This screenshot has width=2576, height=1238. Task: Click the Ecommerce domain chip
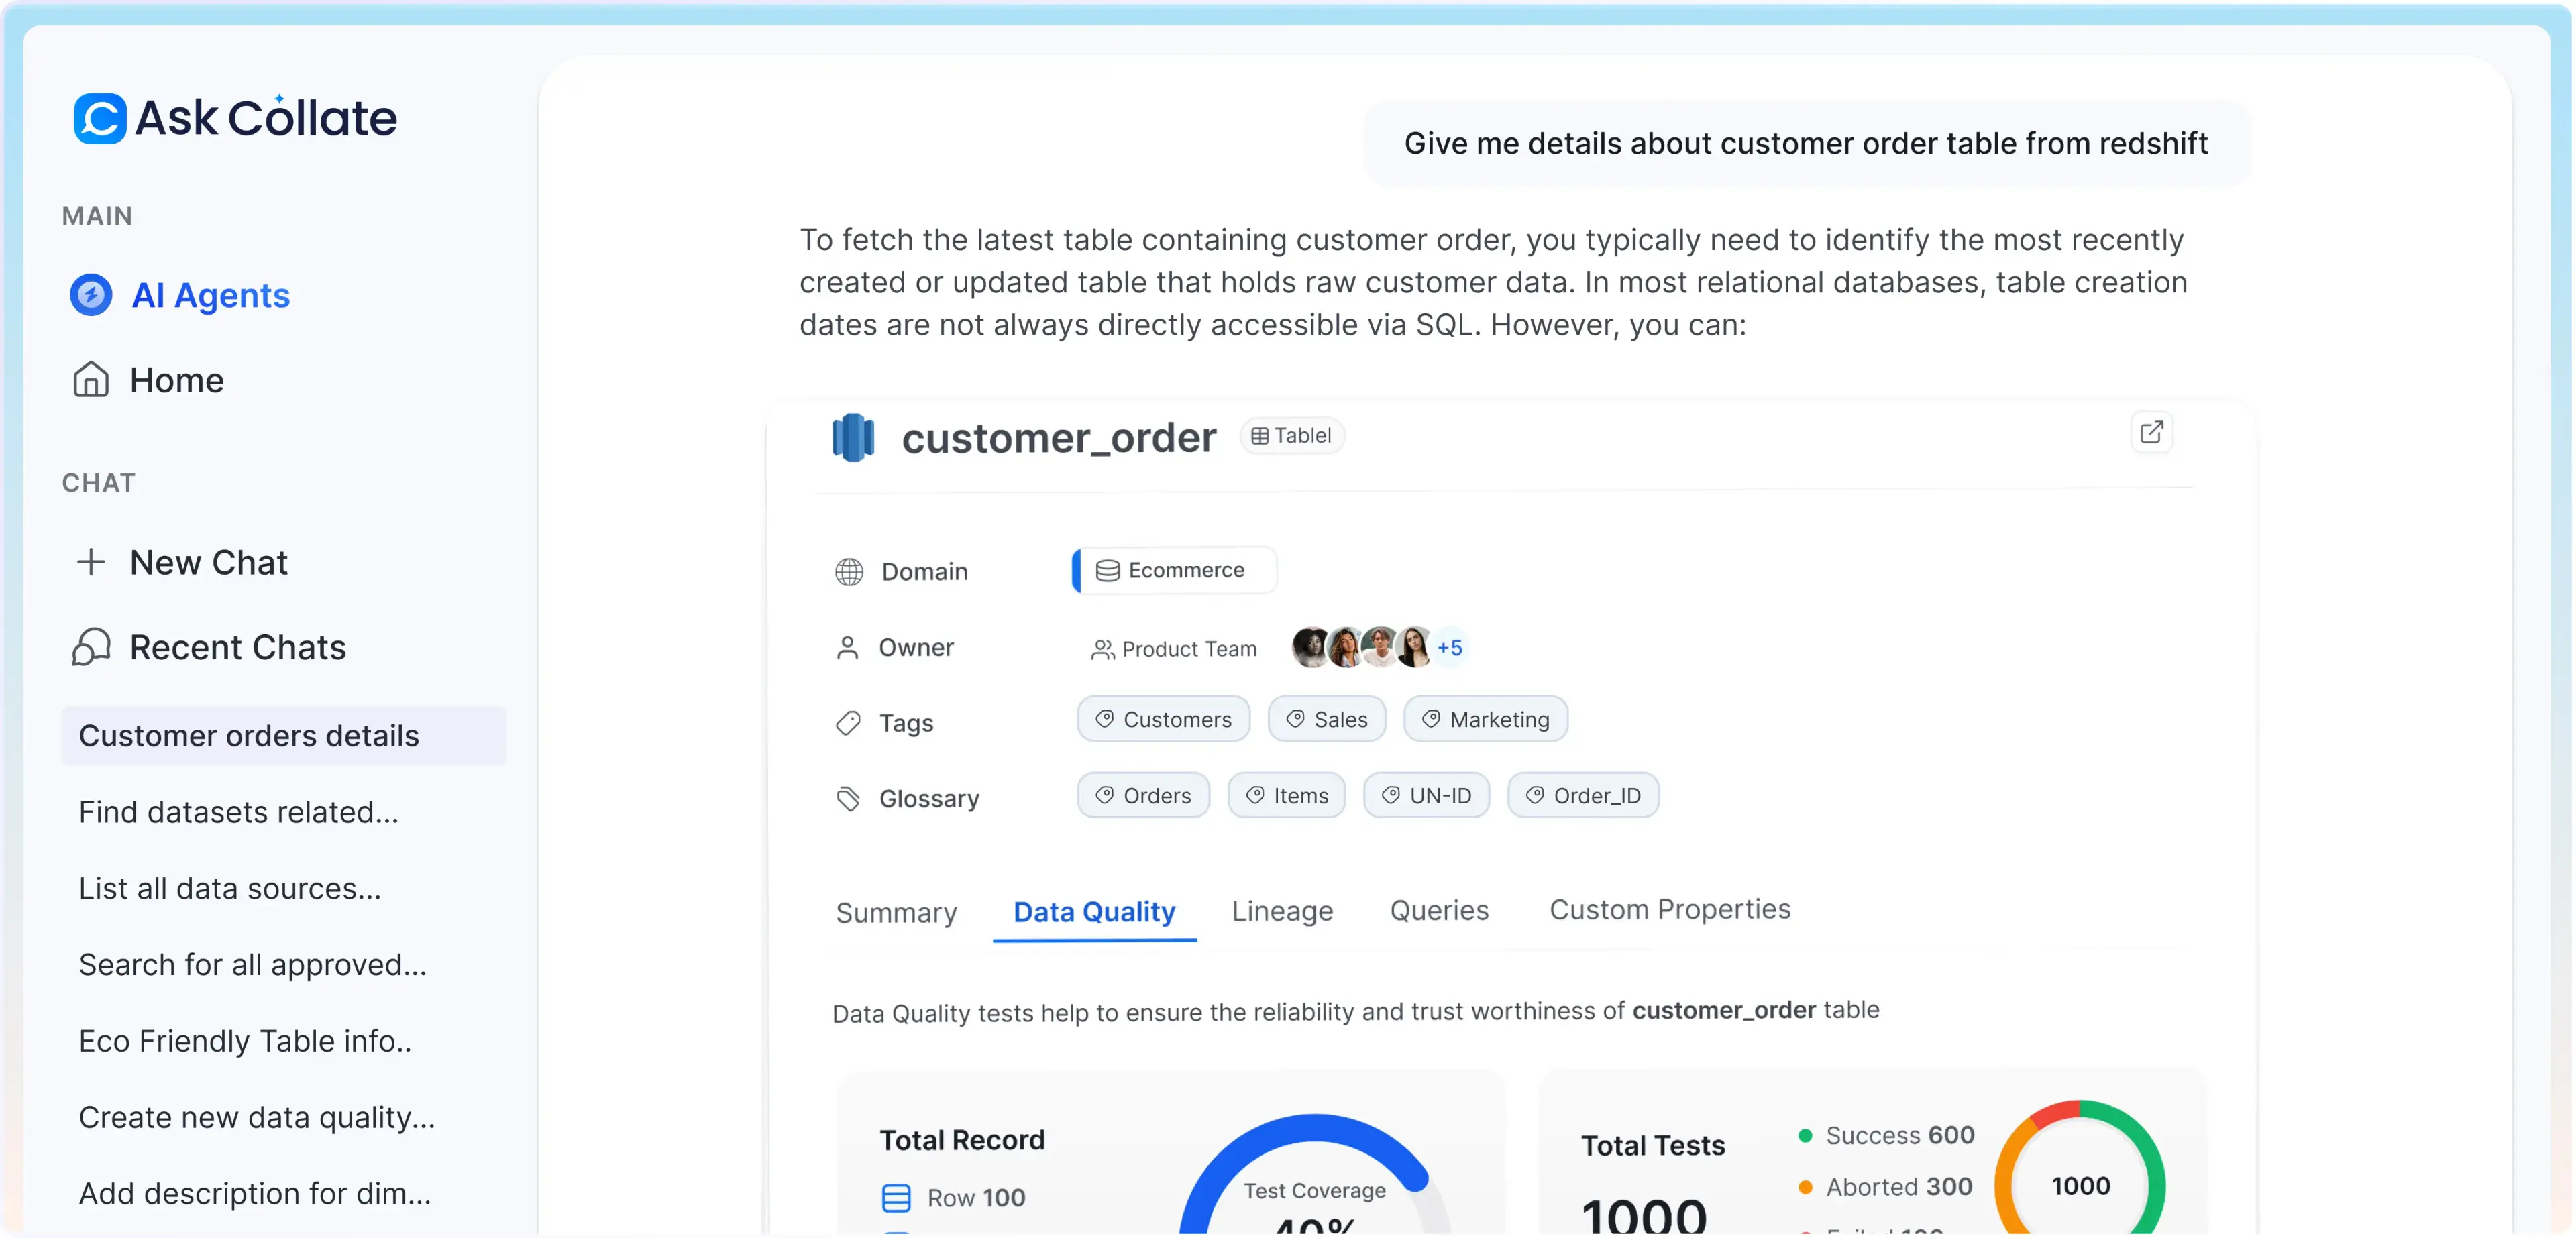click(1174, 570)
